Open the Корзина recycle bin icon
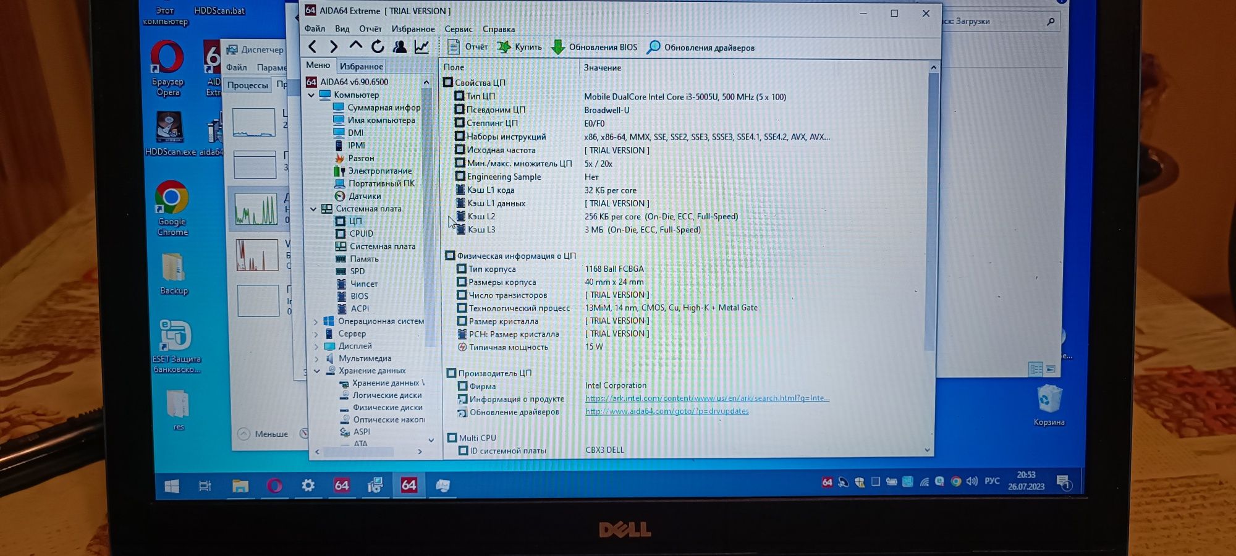Viewport: 1236px width, 556px height. tap(1049, 405)
